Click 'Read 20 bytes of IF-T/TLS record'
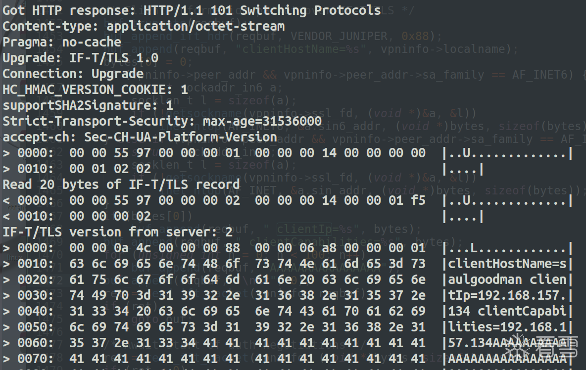586x370 pixels. tap(121, 185)
